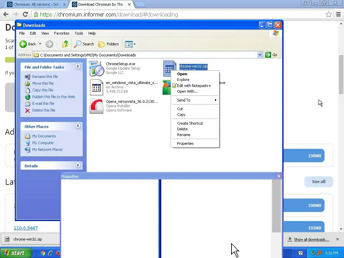
Task: Open the View menu in Downloads window
Action: click(45, 33)
